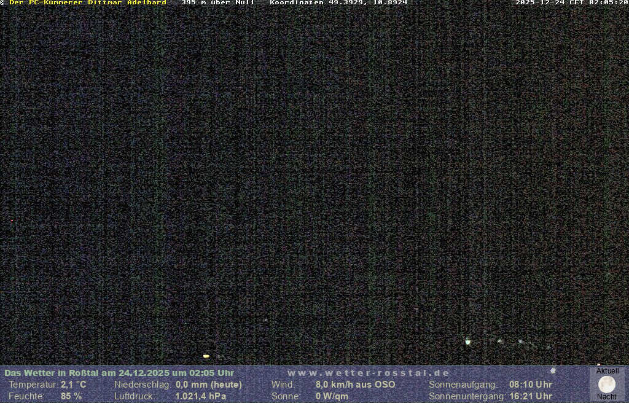Click the Sonnenaufgang time 08:10 Uhr
629x403 pixels.
tap(530, 385)
